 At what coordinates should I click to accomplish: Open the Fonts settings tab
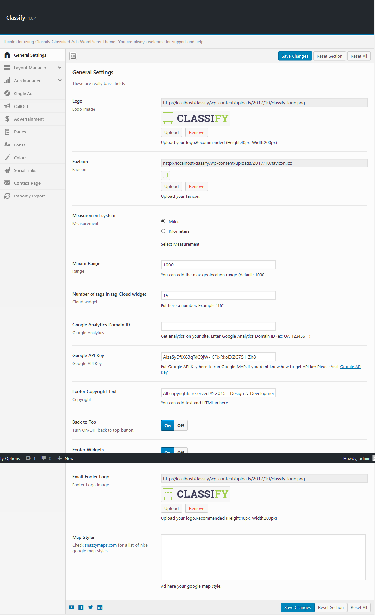(x=33, y=145)
